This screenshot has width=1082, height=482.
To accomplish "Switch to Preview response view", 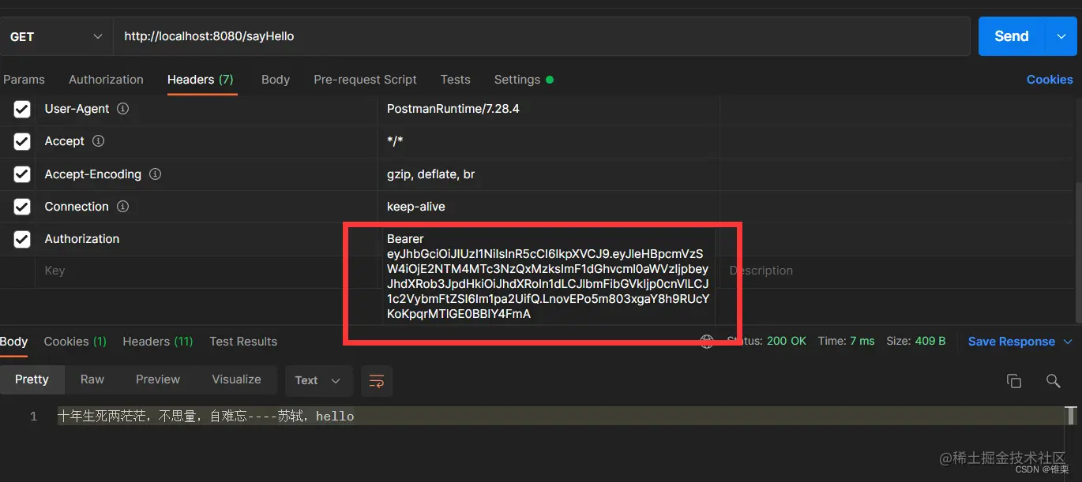I will 158,379.
